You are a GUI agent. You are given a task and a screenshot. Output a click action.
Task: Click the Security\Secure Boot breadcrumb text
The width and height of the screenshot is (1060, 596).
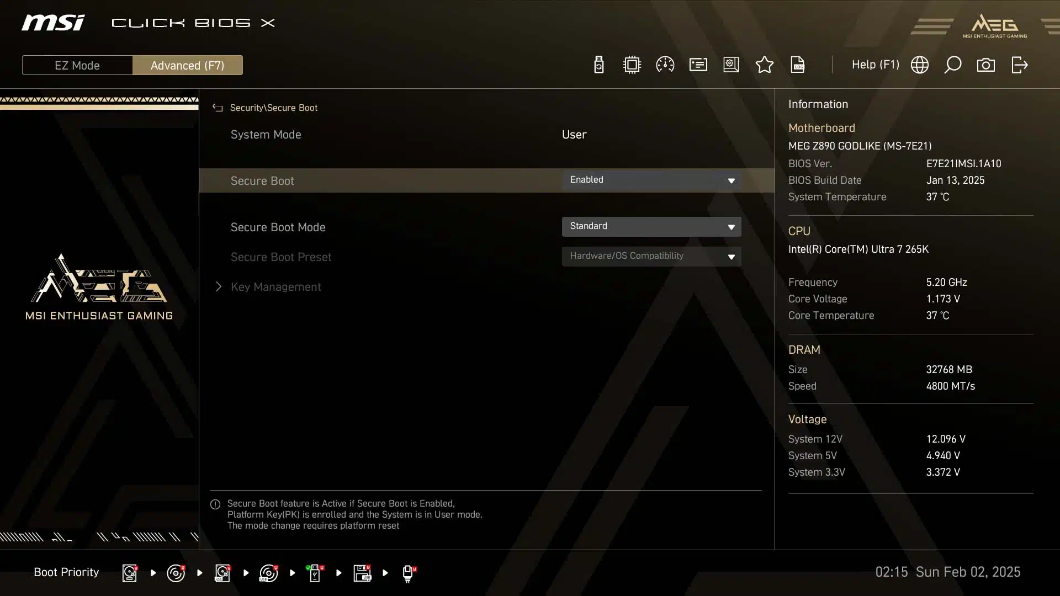(274, 108)
